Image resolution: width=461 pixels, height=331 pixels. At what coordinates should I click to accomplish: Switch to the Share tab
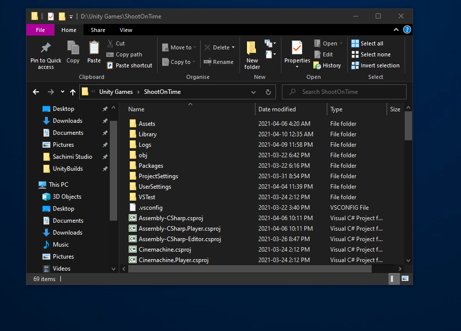click(98, 30)
